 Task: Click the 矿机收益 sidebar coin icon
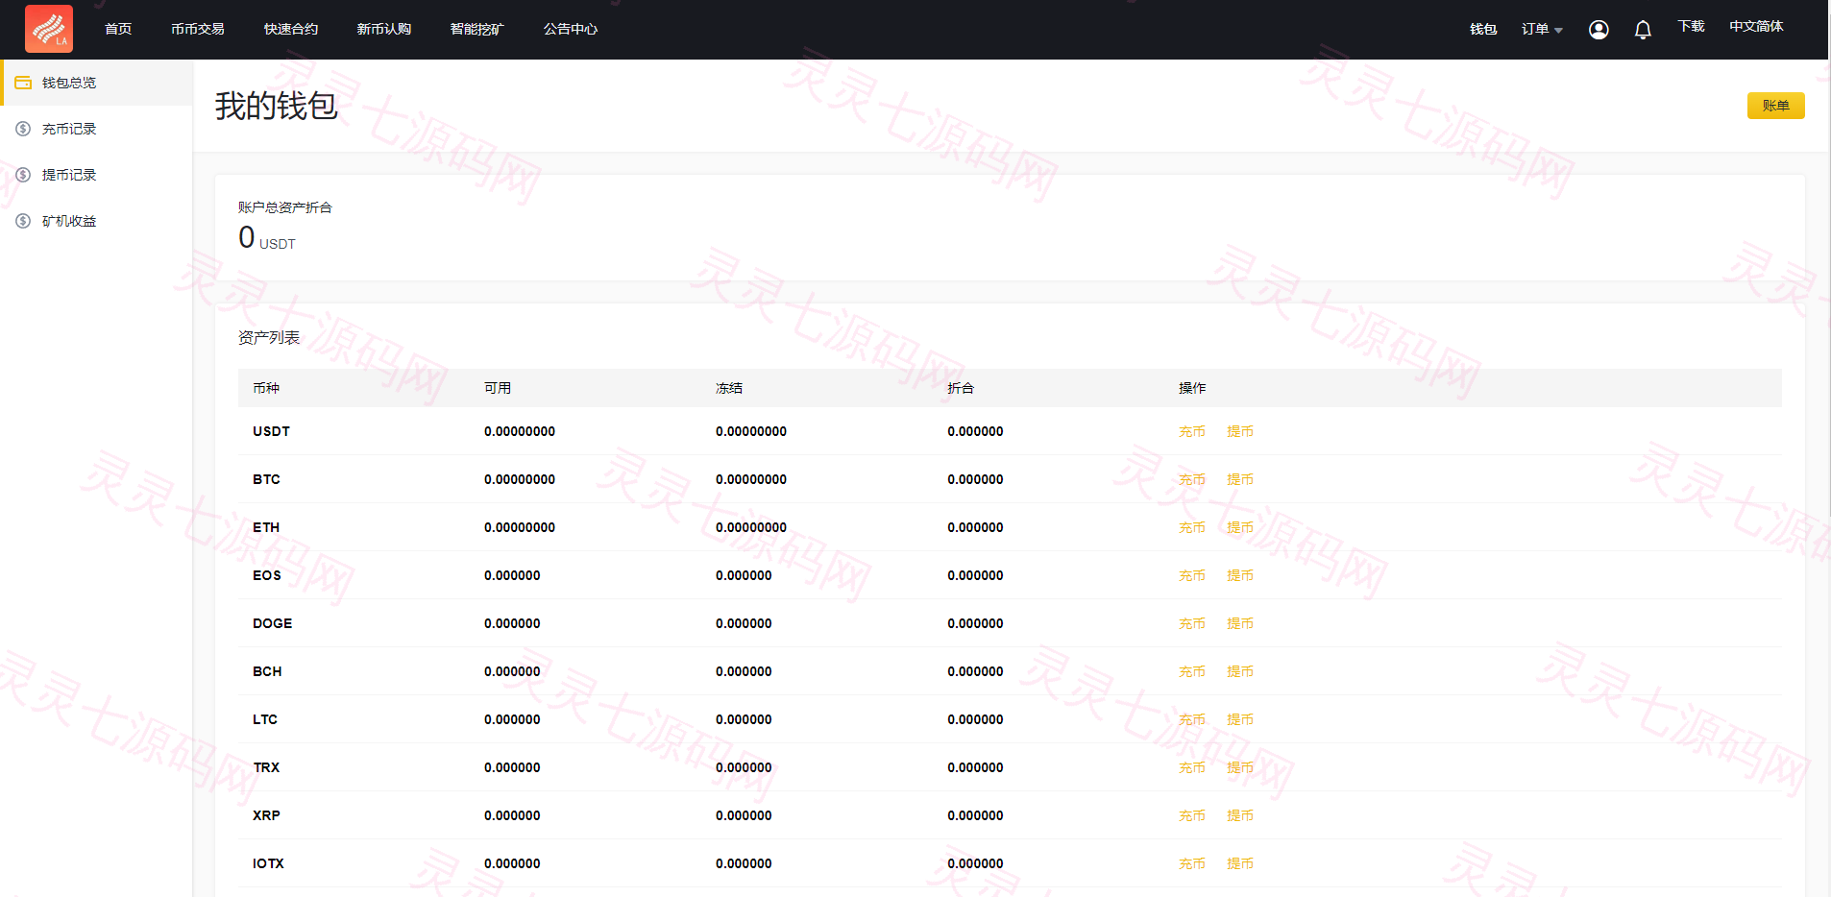pyautogui.click(x=23, y=221)
